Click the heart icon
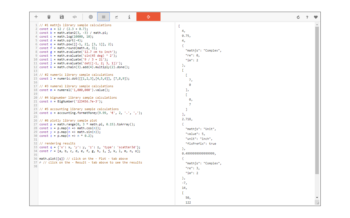 316,17
